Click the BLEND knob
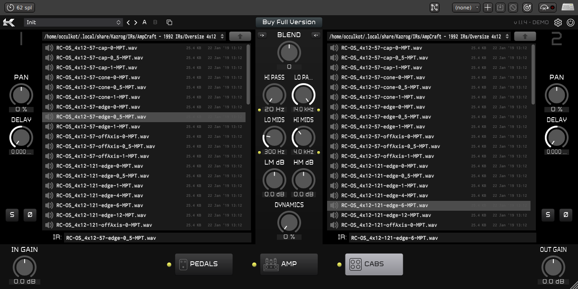This screenshot has height=289, width=578. pyautogui.click(x=289, y=52)
